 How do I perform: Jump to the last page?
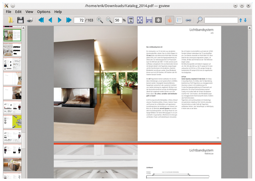tap(69, 20)
